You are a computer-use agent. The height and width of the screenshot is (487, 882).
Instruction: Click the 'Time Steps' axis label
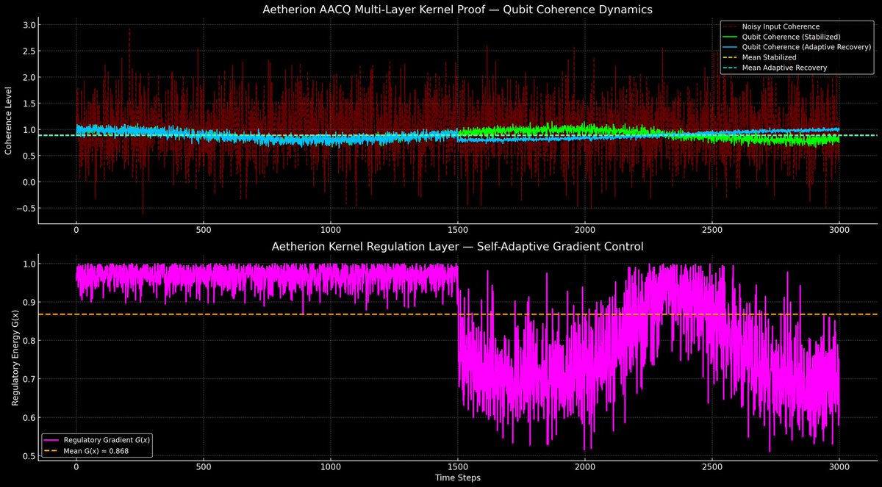[457, 477]
